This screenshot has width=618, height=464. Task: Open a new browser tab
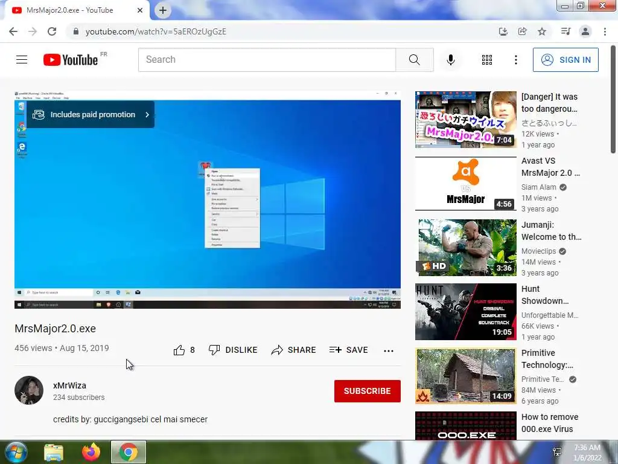click(x=163, y=10)
